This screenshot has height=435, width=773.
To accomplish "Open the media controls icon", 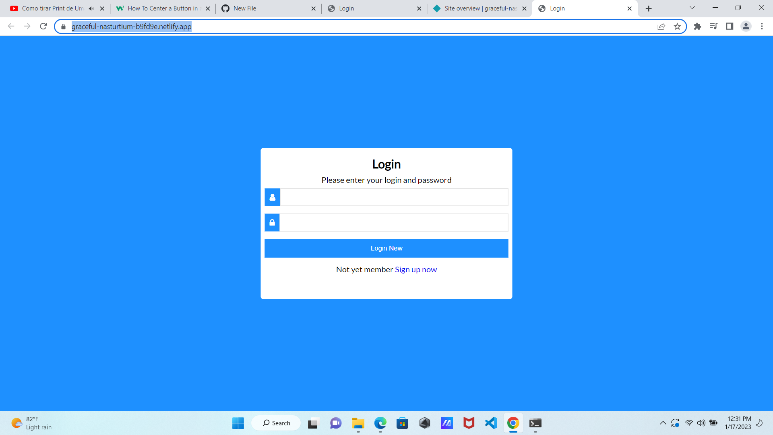I will tap(713, 26).
